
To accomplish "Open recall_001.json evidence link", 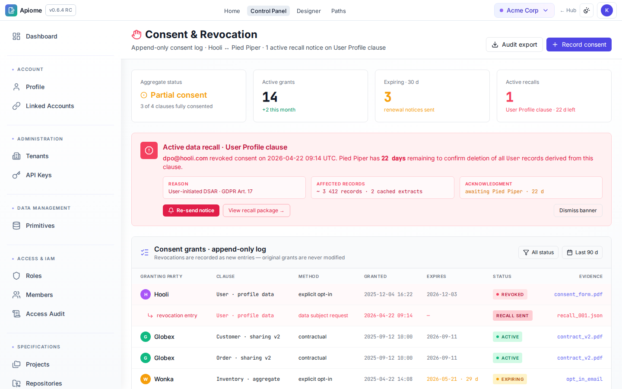I will click(x=580, y=316).
